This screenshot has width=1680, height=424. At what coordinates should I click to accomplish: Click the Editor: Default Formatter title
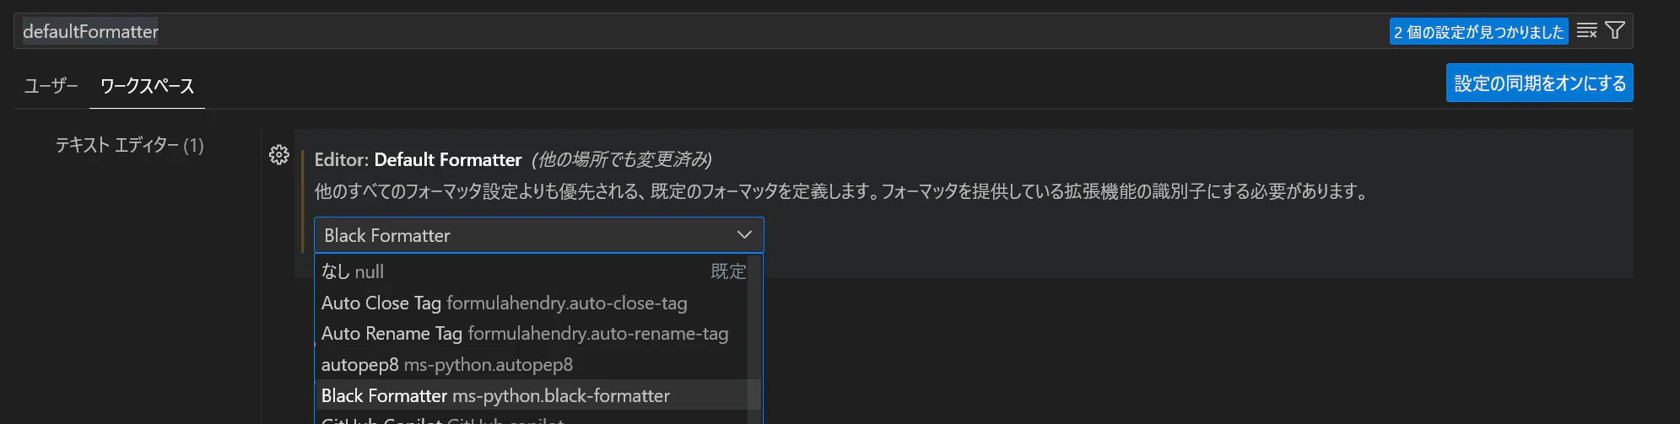[418, 159]
